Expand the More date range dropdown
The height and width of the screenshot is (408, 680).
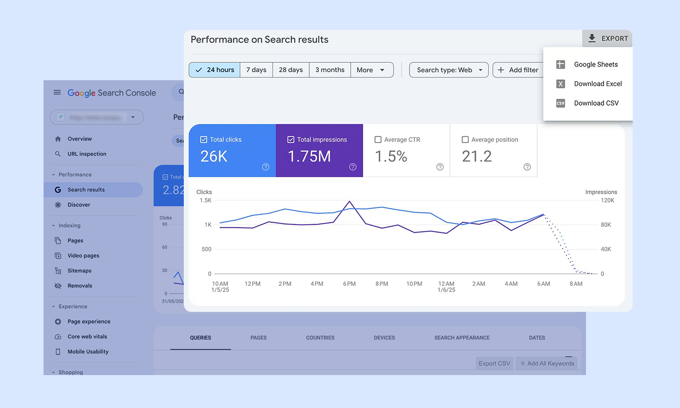pyautogui.click(x=371, y=70)
